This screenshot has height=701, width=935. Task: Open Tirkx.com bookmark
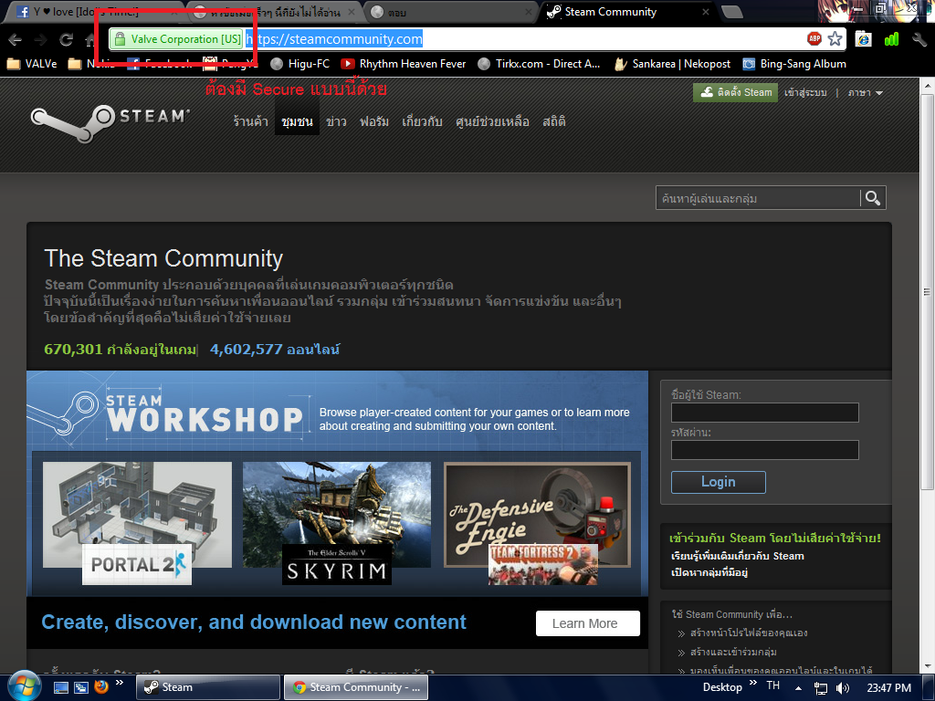539,64
